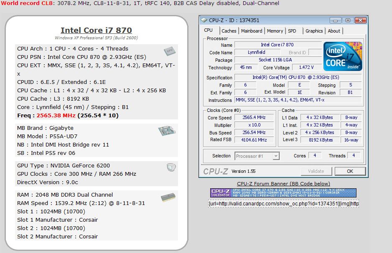Click the Multiplier value x 10.0
The width and height of the screenshot is (392, 253).
[254, 125]
